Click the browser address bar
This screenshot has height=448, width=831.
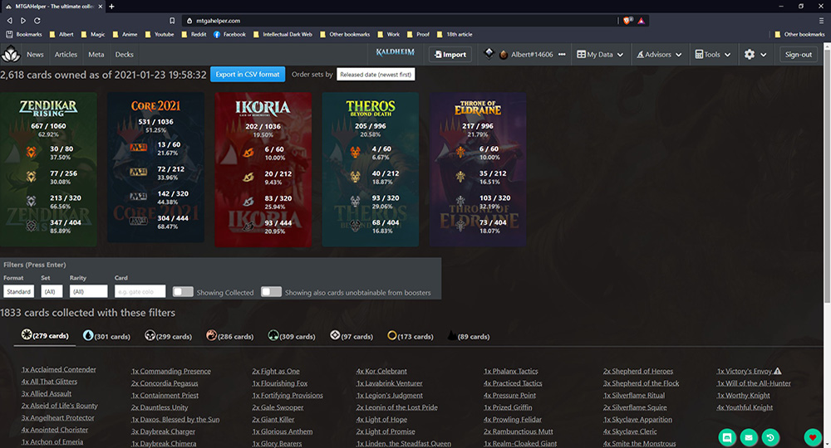click(401, 21)
